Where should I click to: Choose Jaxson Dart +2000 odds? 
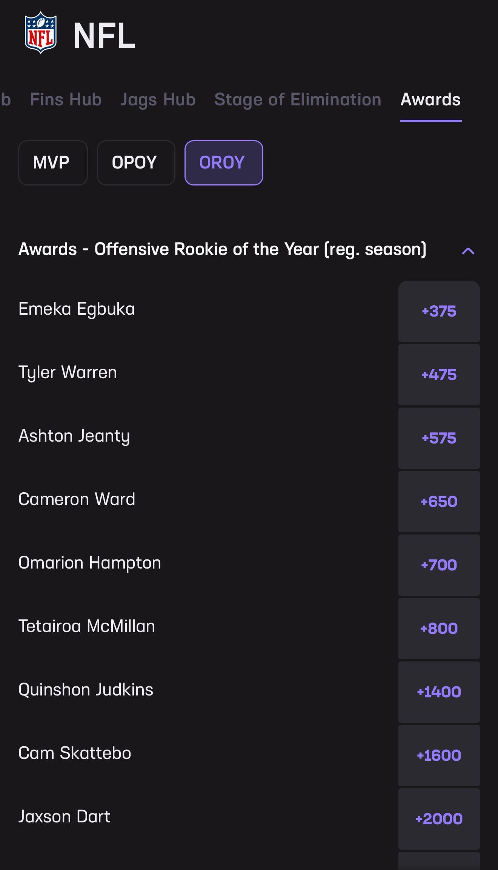[x=439, y=819]
